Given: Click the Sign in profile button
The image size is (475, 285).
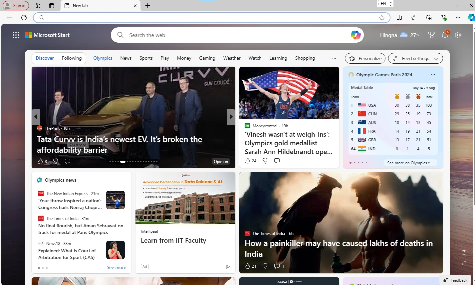Looking at the screenshot, I should tap(16, 6).
